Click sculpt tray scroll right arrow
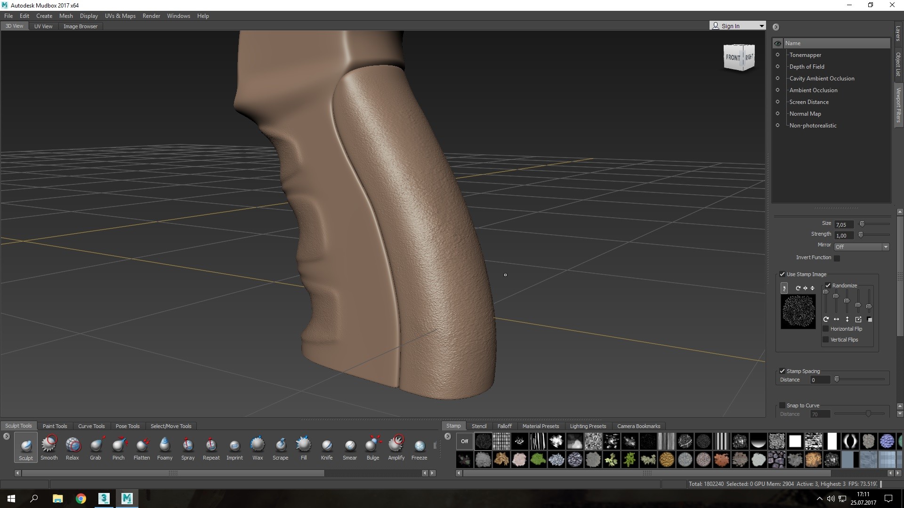 (433, 473)
